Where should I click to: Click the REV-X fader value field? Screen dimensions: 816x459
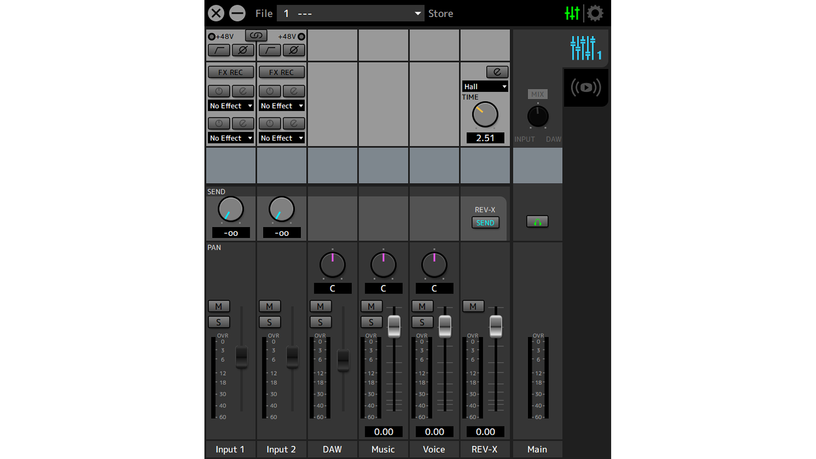click(x=485, y=432)
